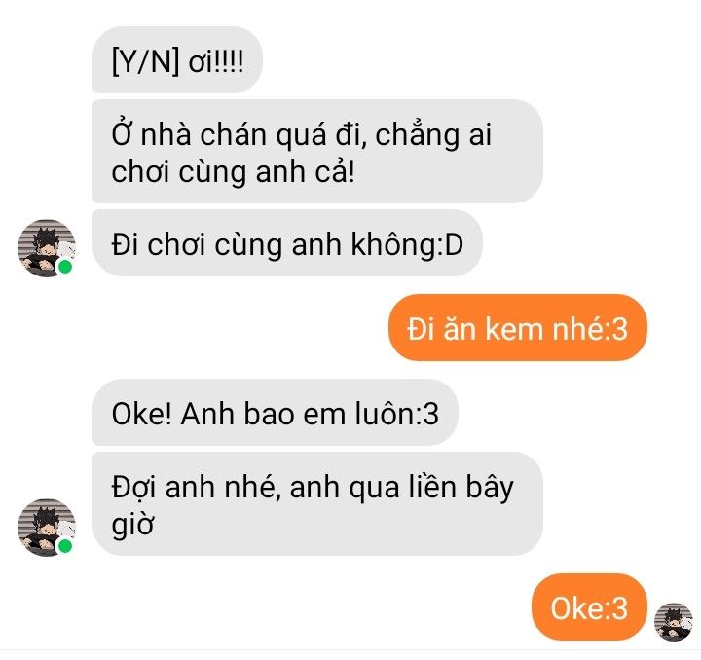
Task: Open sender's avatar beside "Đợi anh nhé" message
Action: [x=47, y=528]
